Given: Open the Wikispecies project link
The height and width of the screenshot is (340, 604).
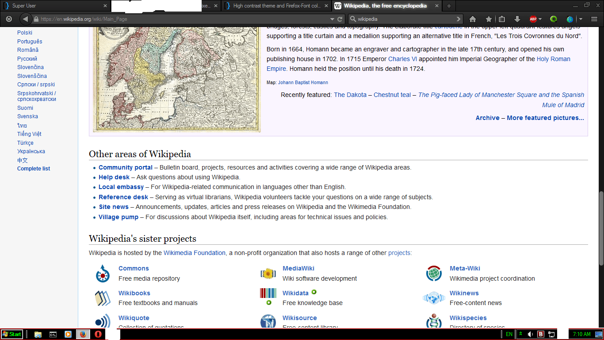Looking at the screenshot, I should (468, 318).
